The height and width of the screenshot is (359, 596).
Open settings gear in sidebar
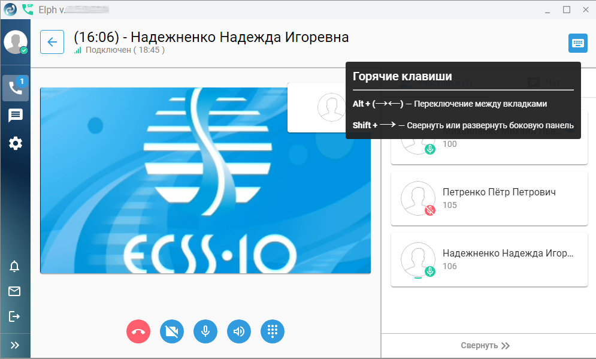pos(16,143)
